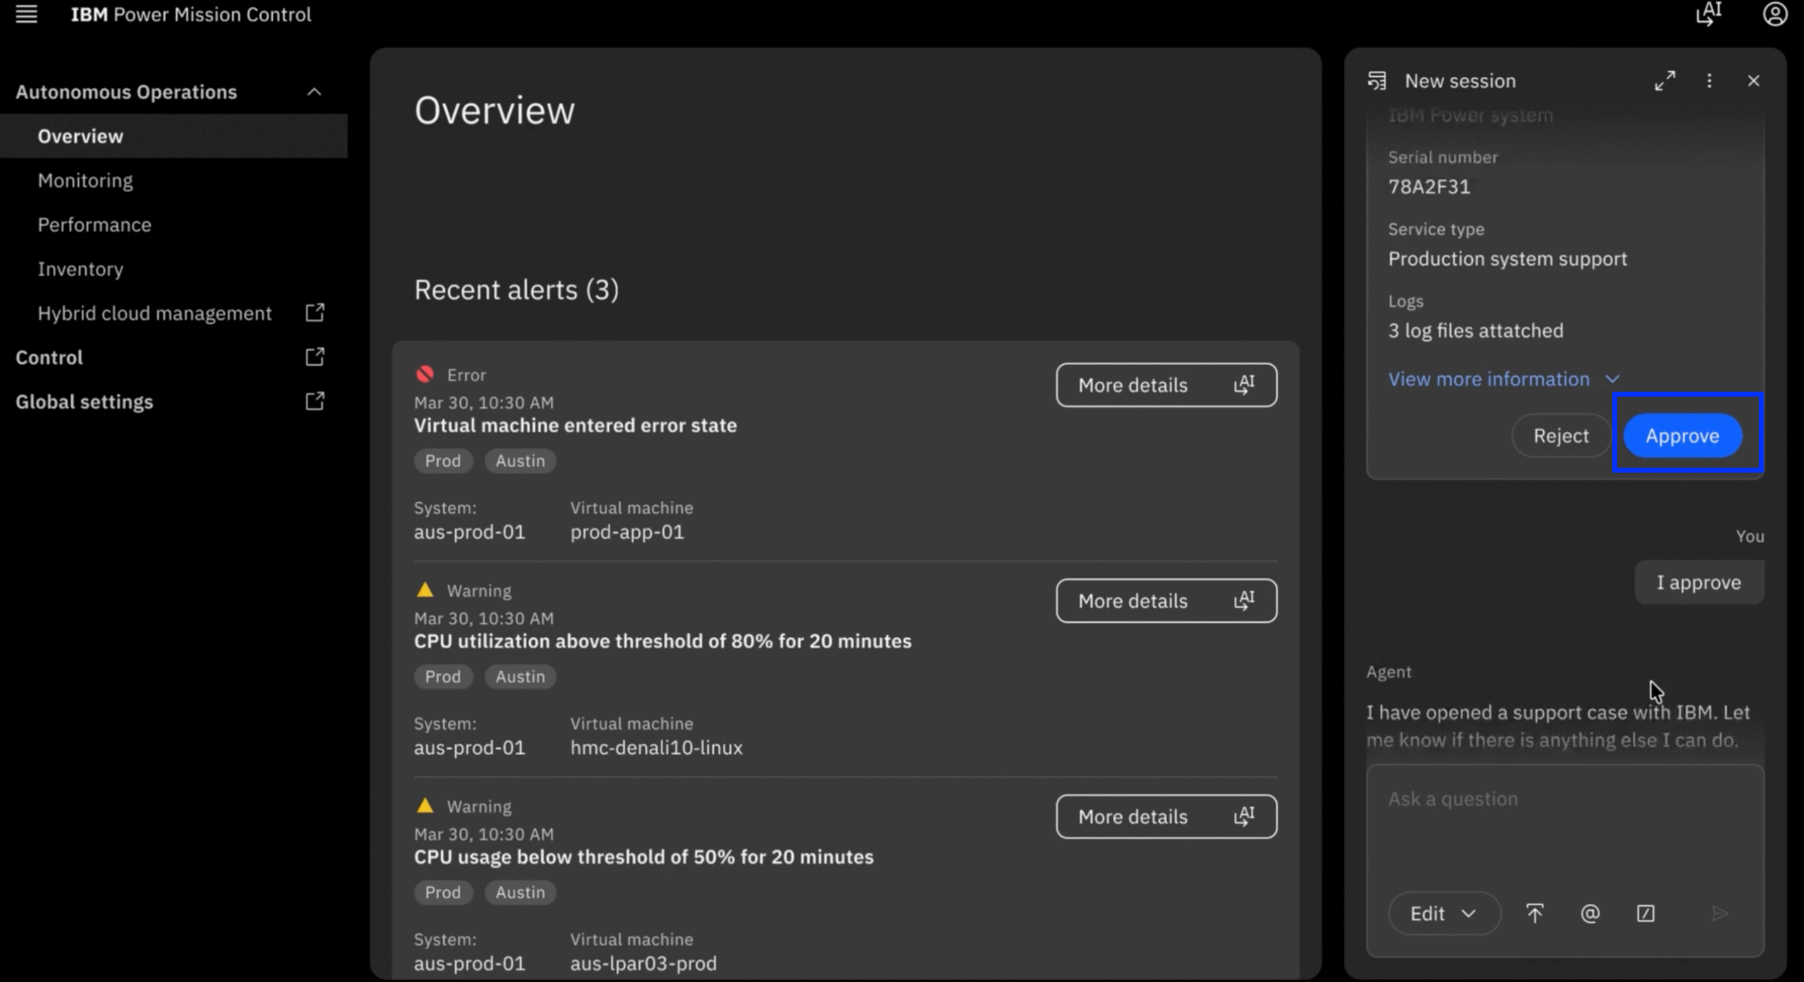Viewport: 1804px width, 982px height.
Task: Open the AI assistant icon in header
Action: (1708, 14)
